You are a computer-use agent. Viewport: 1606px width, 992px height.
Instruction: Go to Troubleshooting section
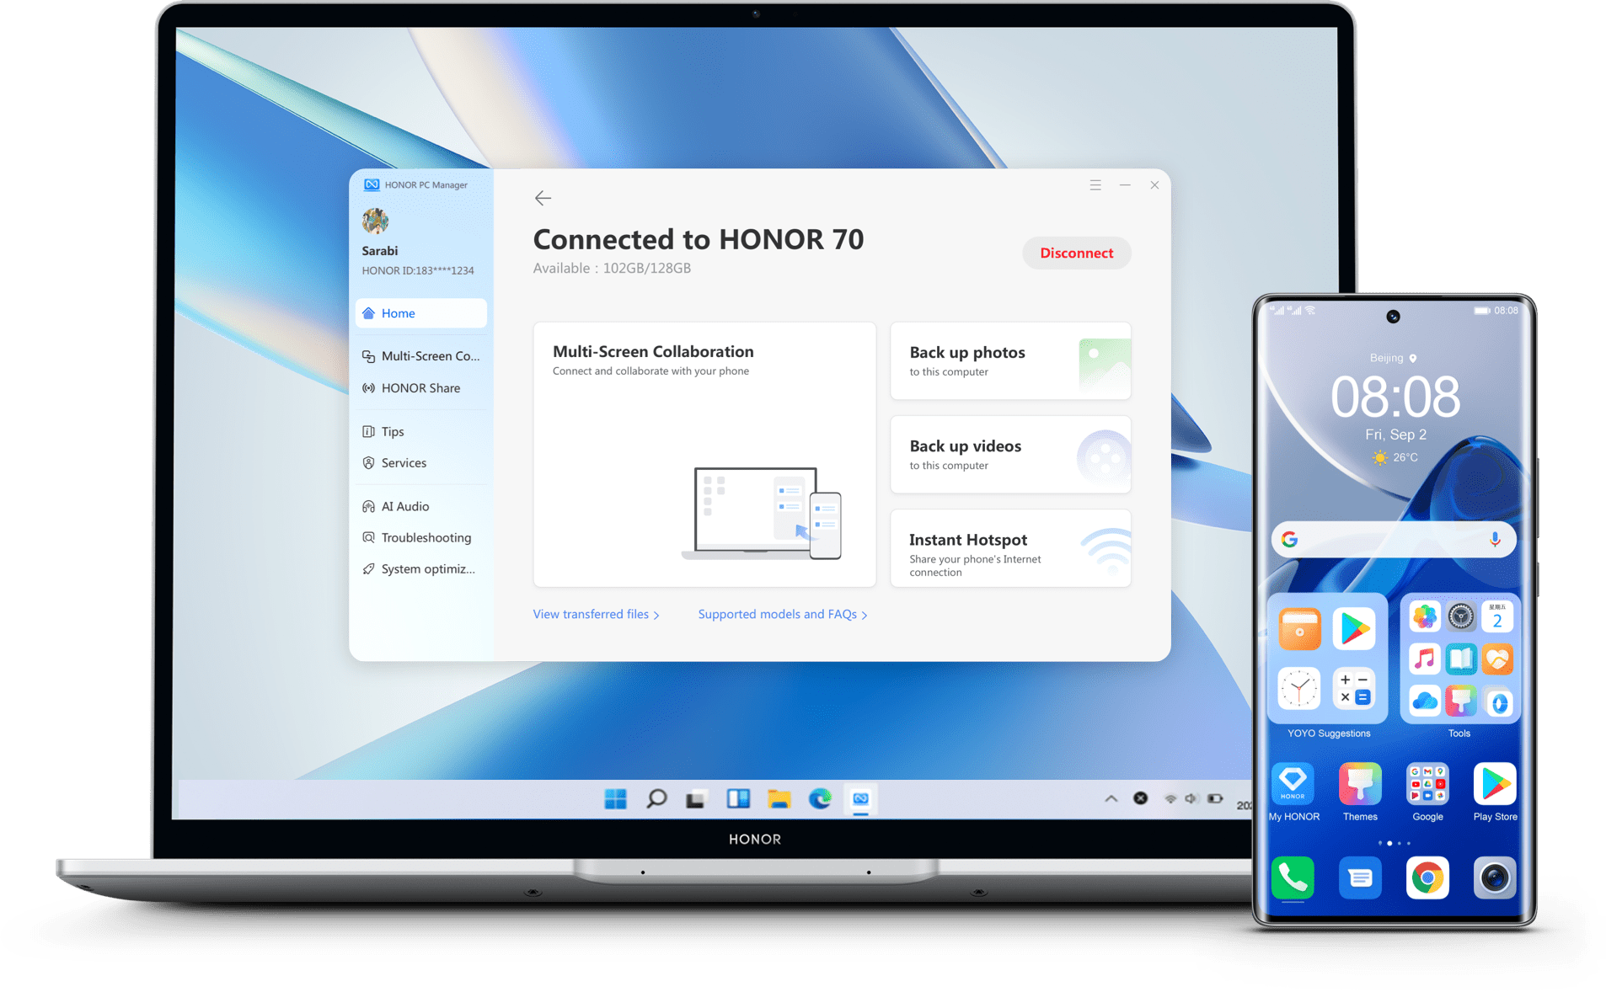coord(426,537)
